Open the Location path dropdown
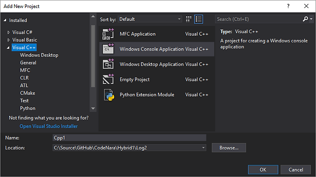The image size is (316, 177). (203, 148)
